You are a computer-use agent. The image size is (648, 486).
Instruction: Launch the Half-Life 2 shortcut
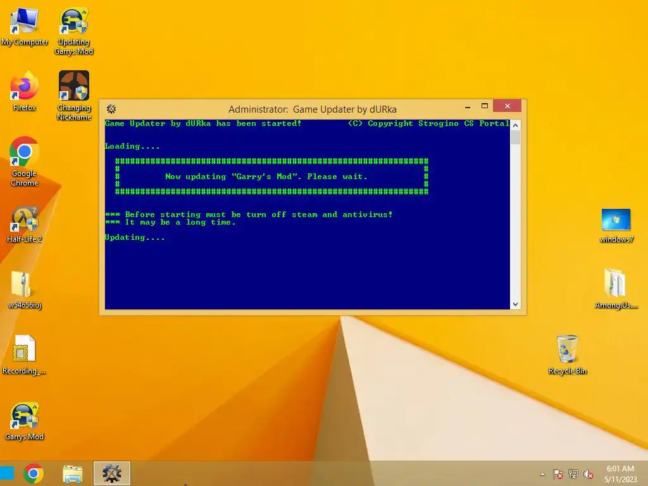[x=25, y=225]
